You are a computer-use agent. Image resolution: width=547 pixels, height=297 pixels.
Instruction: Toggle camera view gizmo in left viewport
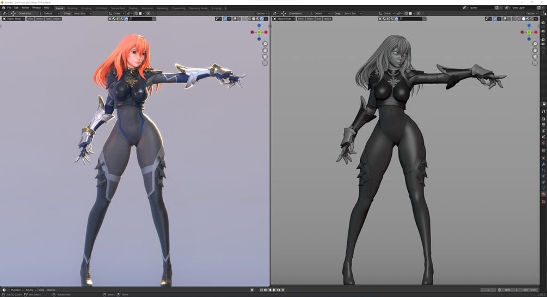[265, 57]
